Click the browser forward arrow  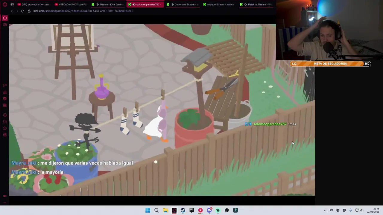click(17, 11)
